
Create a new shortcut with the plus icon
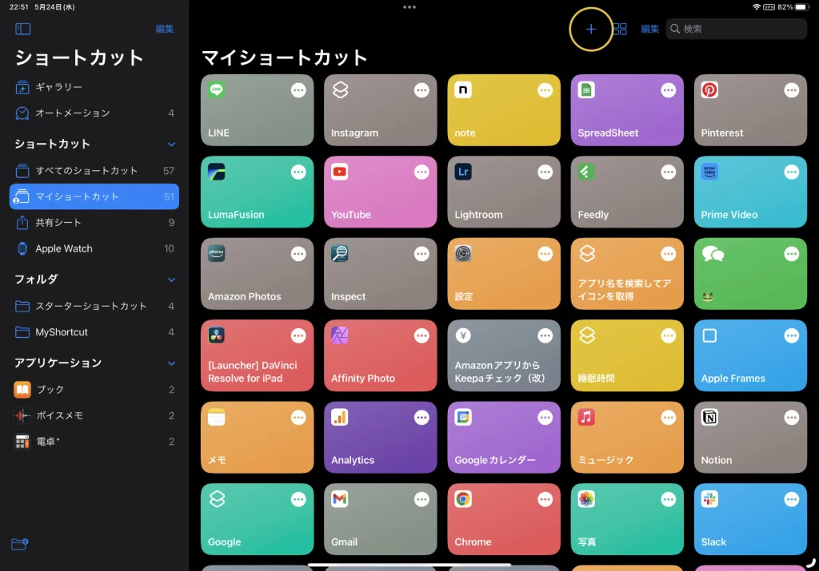[590, 29]
